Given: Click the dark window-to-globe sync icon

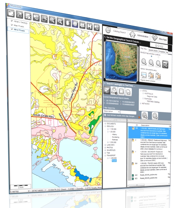Looking at the screenshot, I should [x=165, y=65].
